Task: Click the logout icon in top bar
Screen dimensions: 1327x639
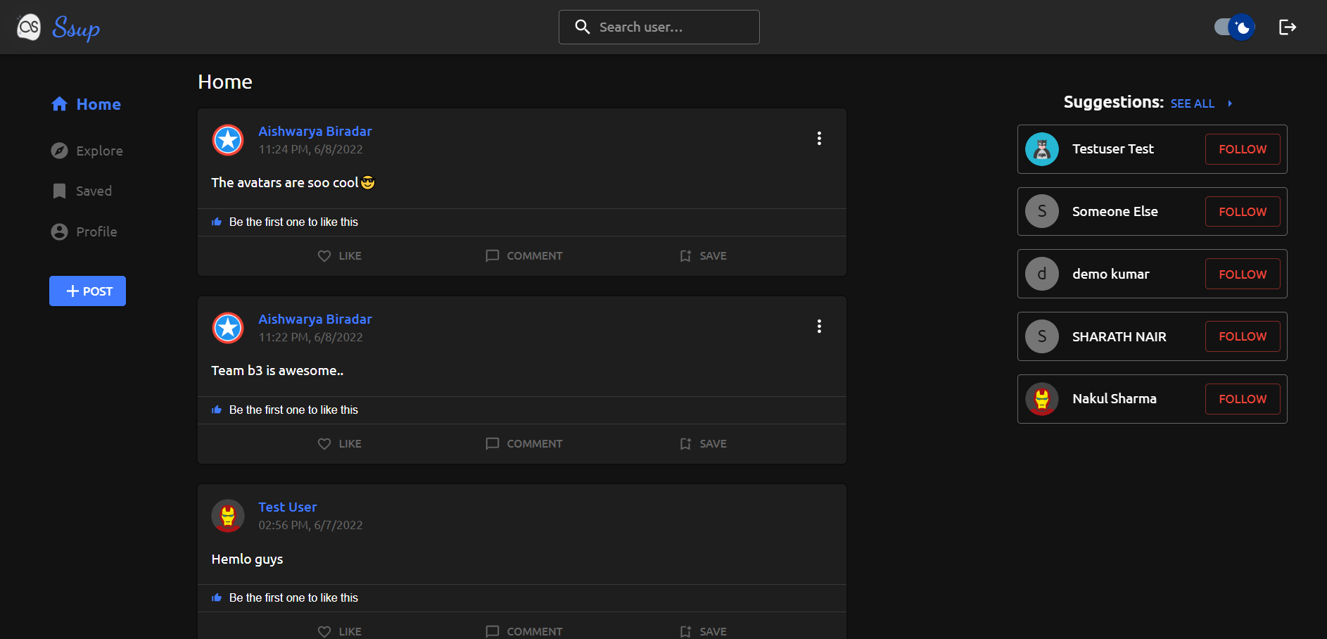Action: [x=1288, y=27]
